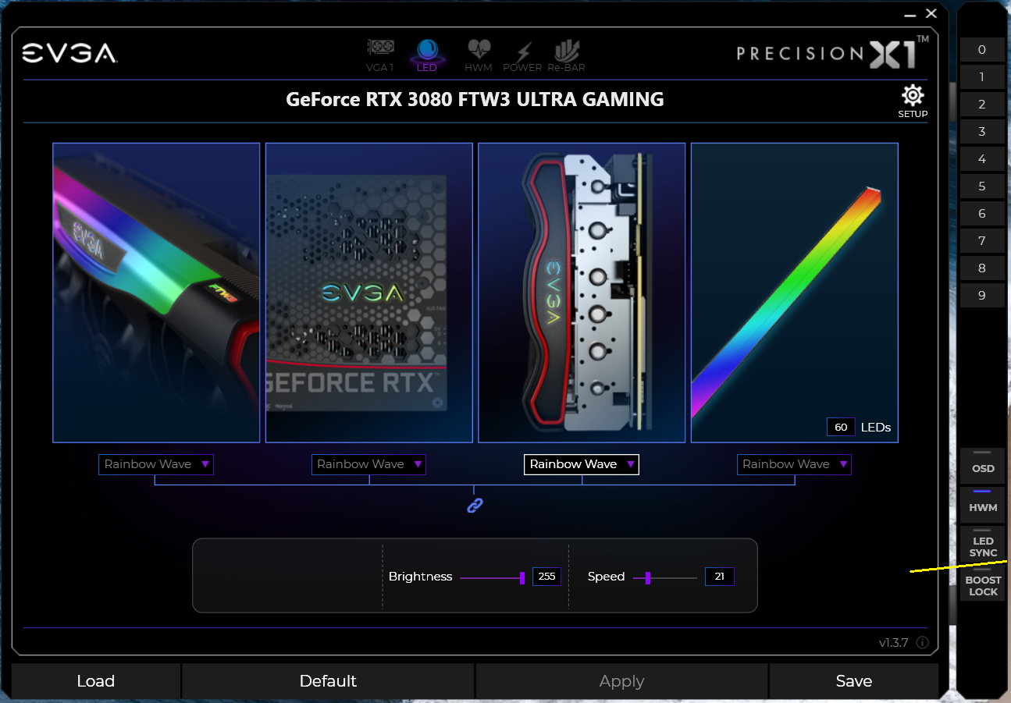The width and height of the screenshot is (1011, 703).
Task: Show version info icon beside v1.3.7
Action: click(x=922, y=643)
